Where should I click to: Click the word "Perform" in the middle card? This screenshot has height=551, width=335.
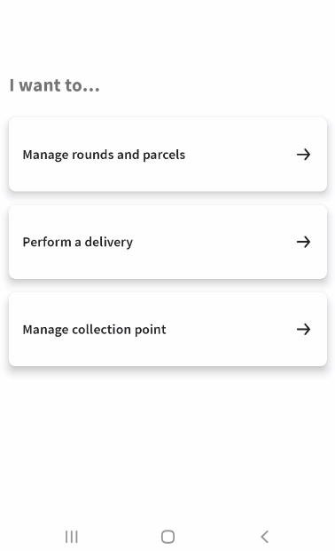tap(47, 242)
